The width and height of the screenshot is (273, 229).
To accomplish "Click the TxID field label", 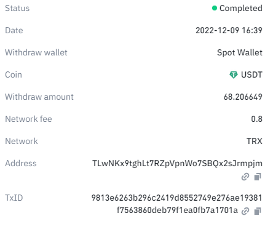I will (14, 198).
